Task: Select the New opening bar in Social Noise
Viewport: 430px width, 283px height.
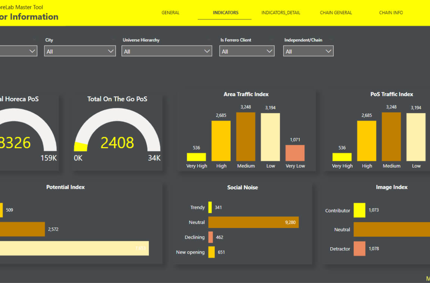Action: click(211, 252)
